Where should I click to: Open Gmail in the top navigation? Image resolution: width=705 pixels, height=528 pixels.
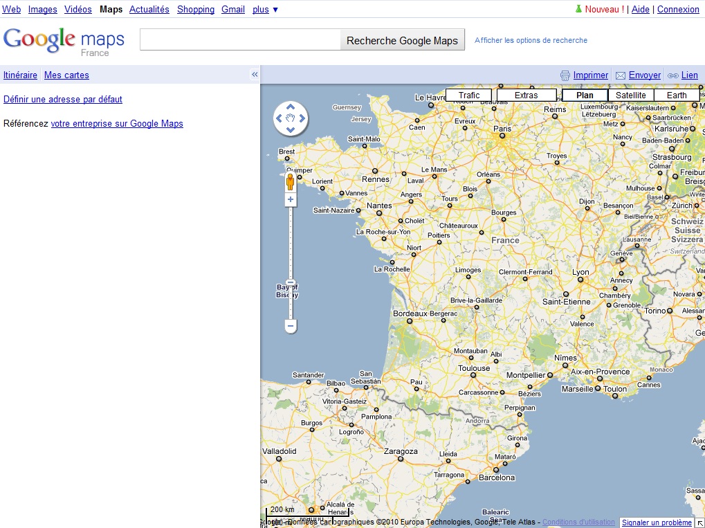233,9
